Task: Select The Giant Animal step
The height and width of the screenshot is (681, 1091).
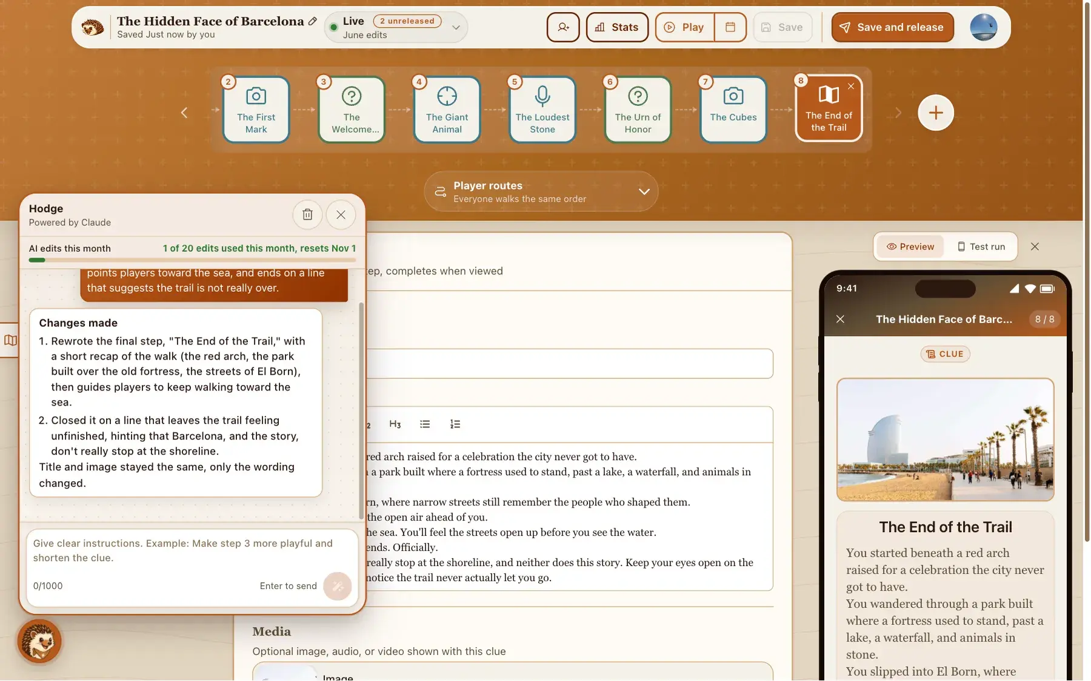Action: [x=447, y=110]
